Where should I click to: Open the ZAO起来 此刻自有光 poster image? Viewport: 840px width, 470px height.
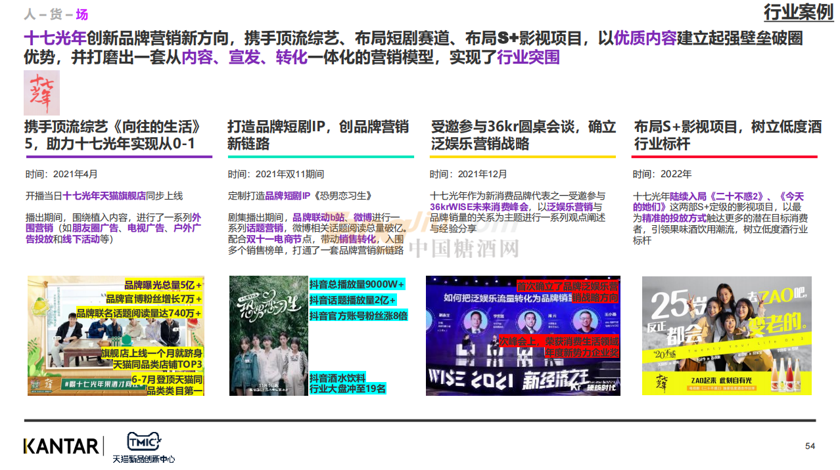point(726,335)
